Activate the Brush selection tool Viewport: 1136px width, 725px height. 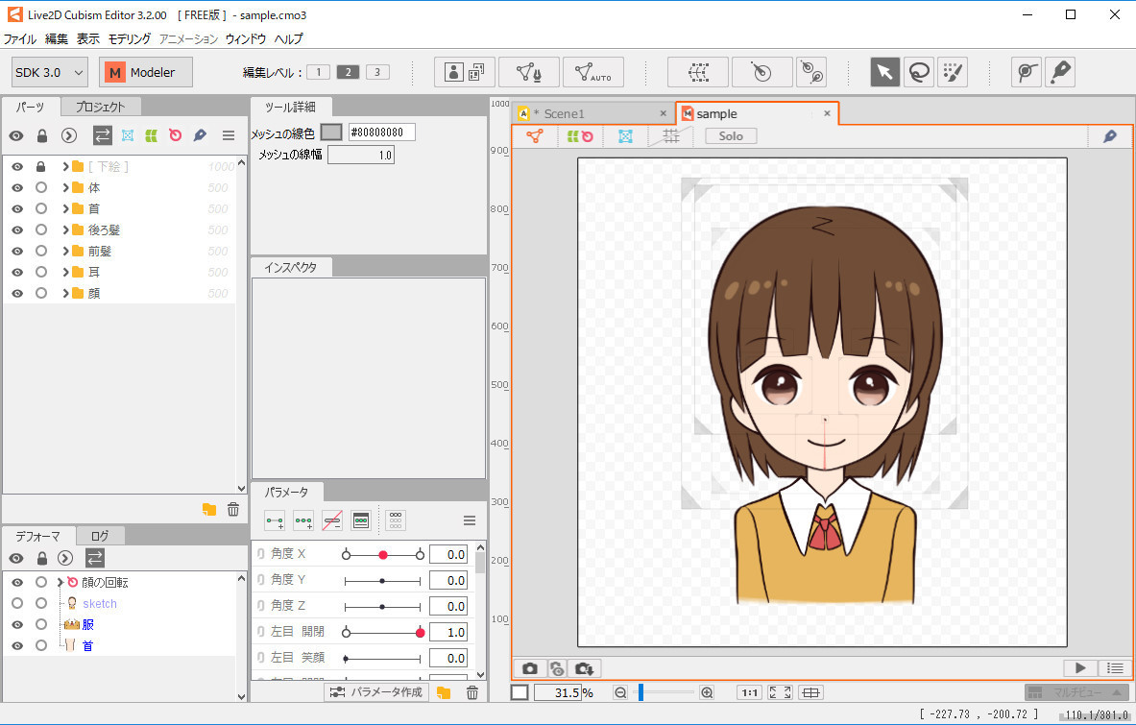click(954, 71)
